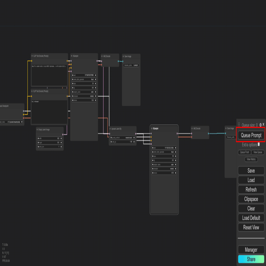Click the title dot of the Save Image node beside the queue panel

(226, 128)
